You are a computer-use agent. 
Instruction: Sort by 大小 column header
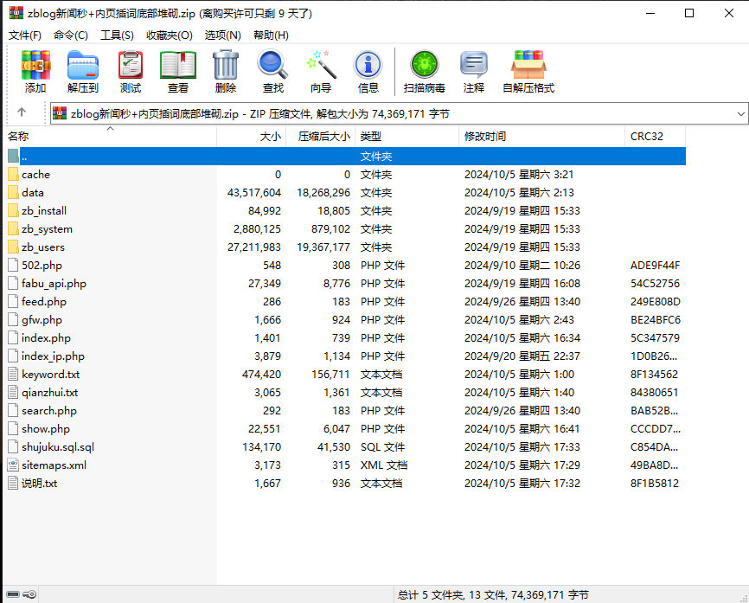coord(252,137)
